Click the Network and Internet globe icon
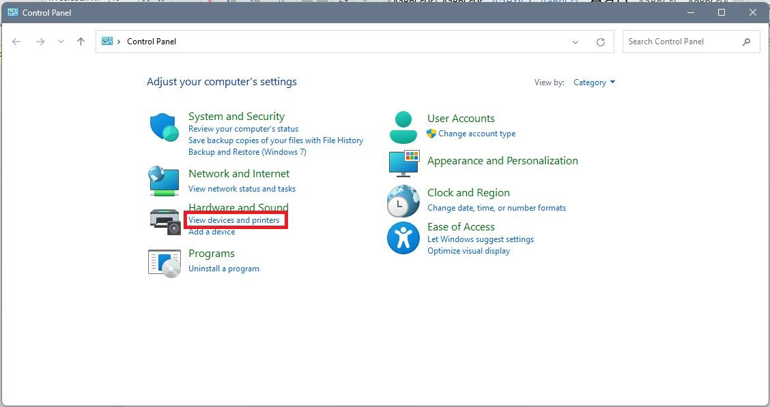 pyautogui.click(x=164, y=181)
